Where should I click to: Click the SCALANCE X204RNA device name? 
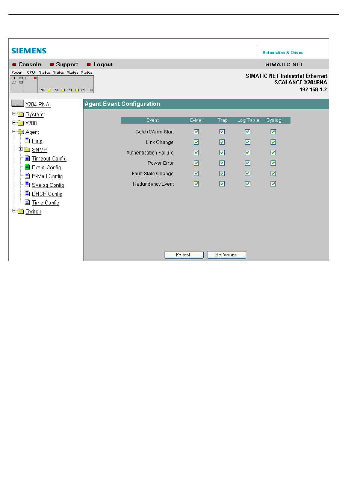click(x=301, y=82)
